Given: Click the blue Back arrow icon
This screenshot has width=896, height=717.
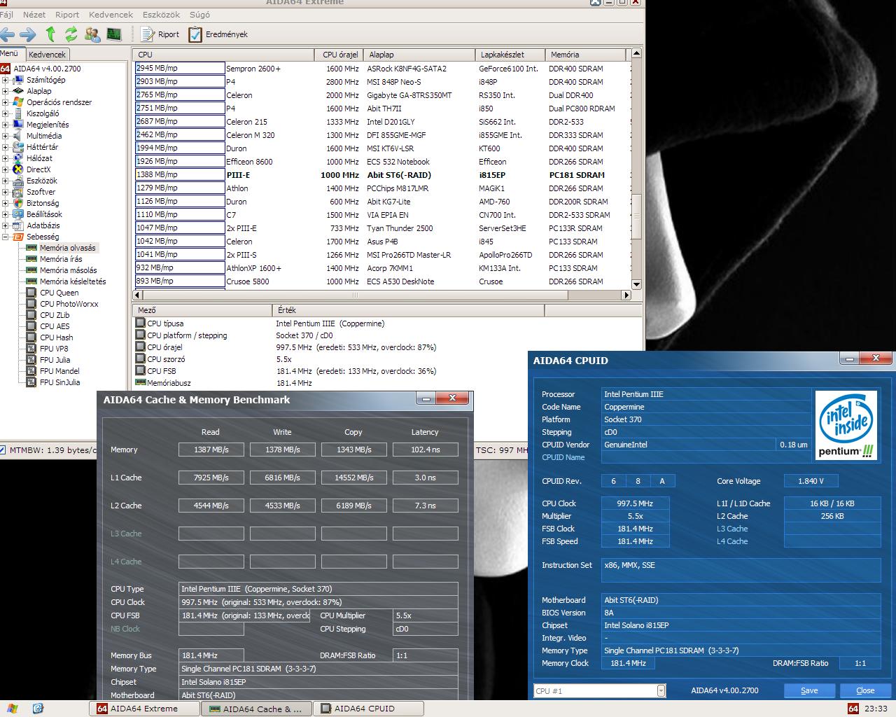Looking at the screenshot, I should [x=8, y=34].
